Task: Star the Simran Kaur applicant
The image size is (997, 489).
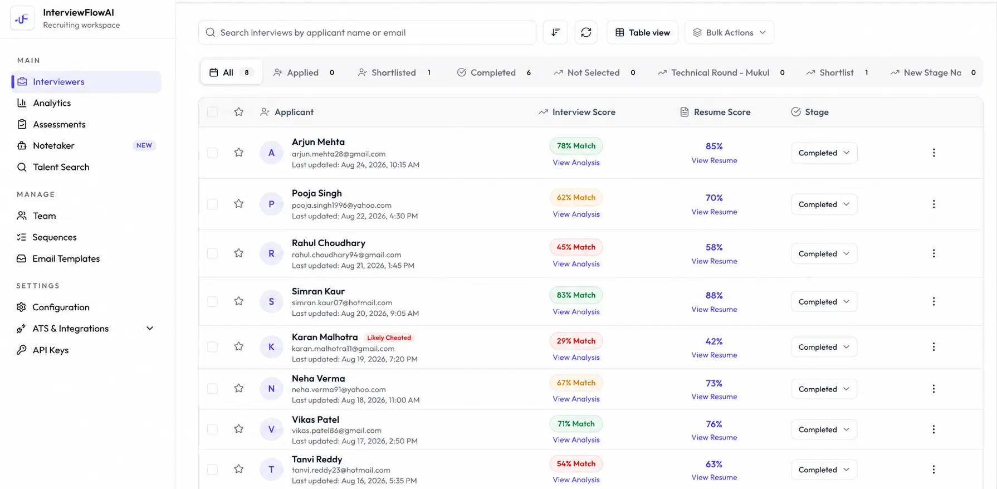Action: [239, 301]
